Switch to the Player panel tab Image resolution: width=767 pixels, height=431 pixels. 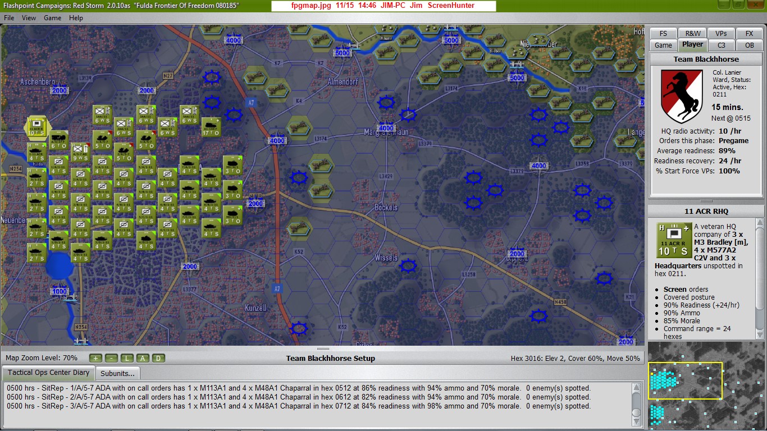point(692,45)
